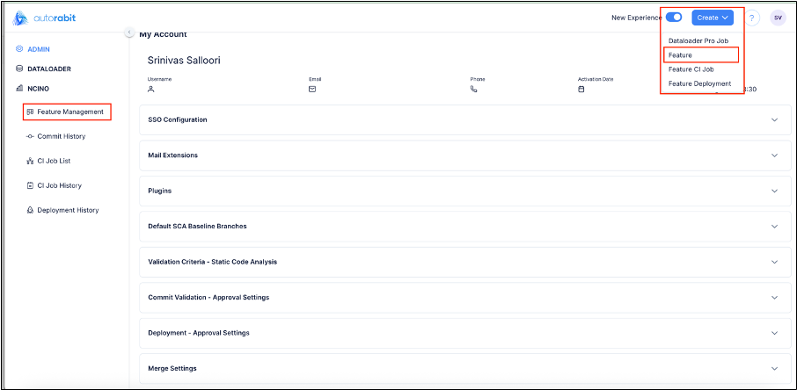Screen dimensions: 797x390
Task: Open Feature Management in sidebar
Action: pyautogui.click(x=69, y=112)
